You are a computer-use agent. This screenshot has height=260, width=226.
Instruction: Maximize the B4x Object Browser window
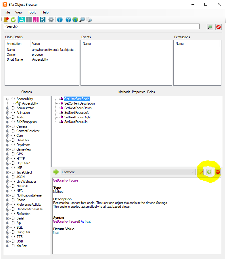(x=206, y=5)
